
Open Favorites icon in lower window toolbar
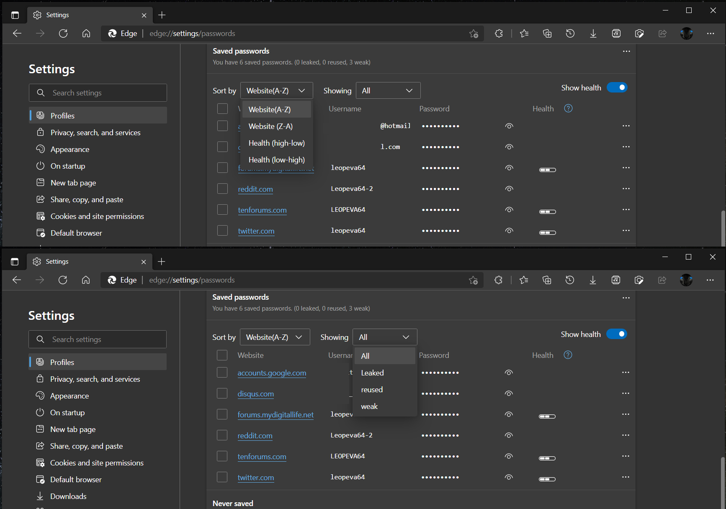(x=523, y=280)
